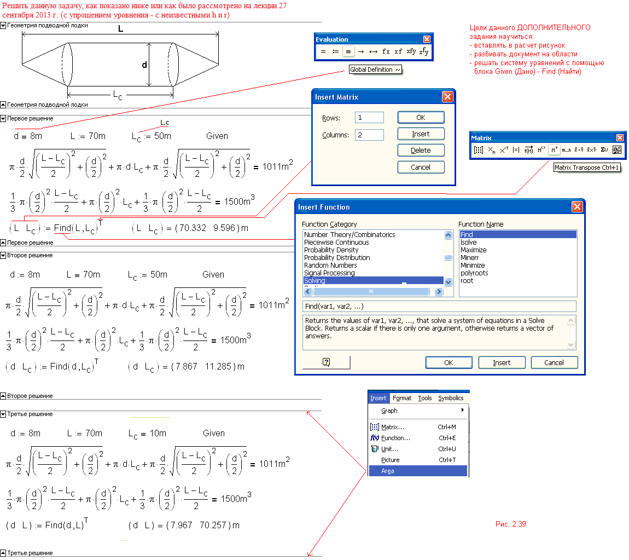Click the Function Category scroll-right arrow
Image resolution: width=629 pixels, height=560 pixels.
[439, 291]
